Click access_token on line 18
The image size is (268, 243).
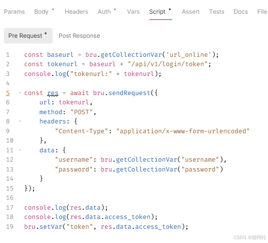tap(127, 217)
